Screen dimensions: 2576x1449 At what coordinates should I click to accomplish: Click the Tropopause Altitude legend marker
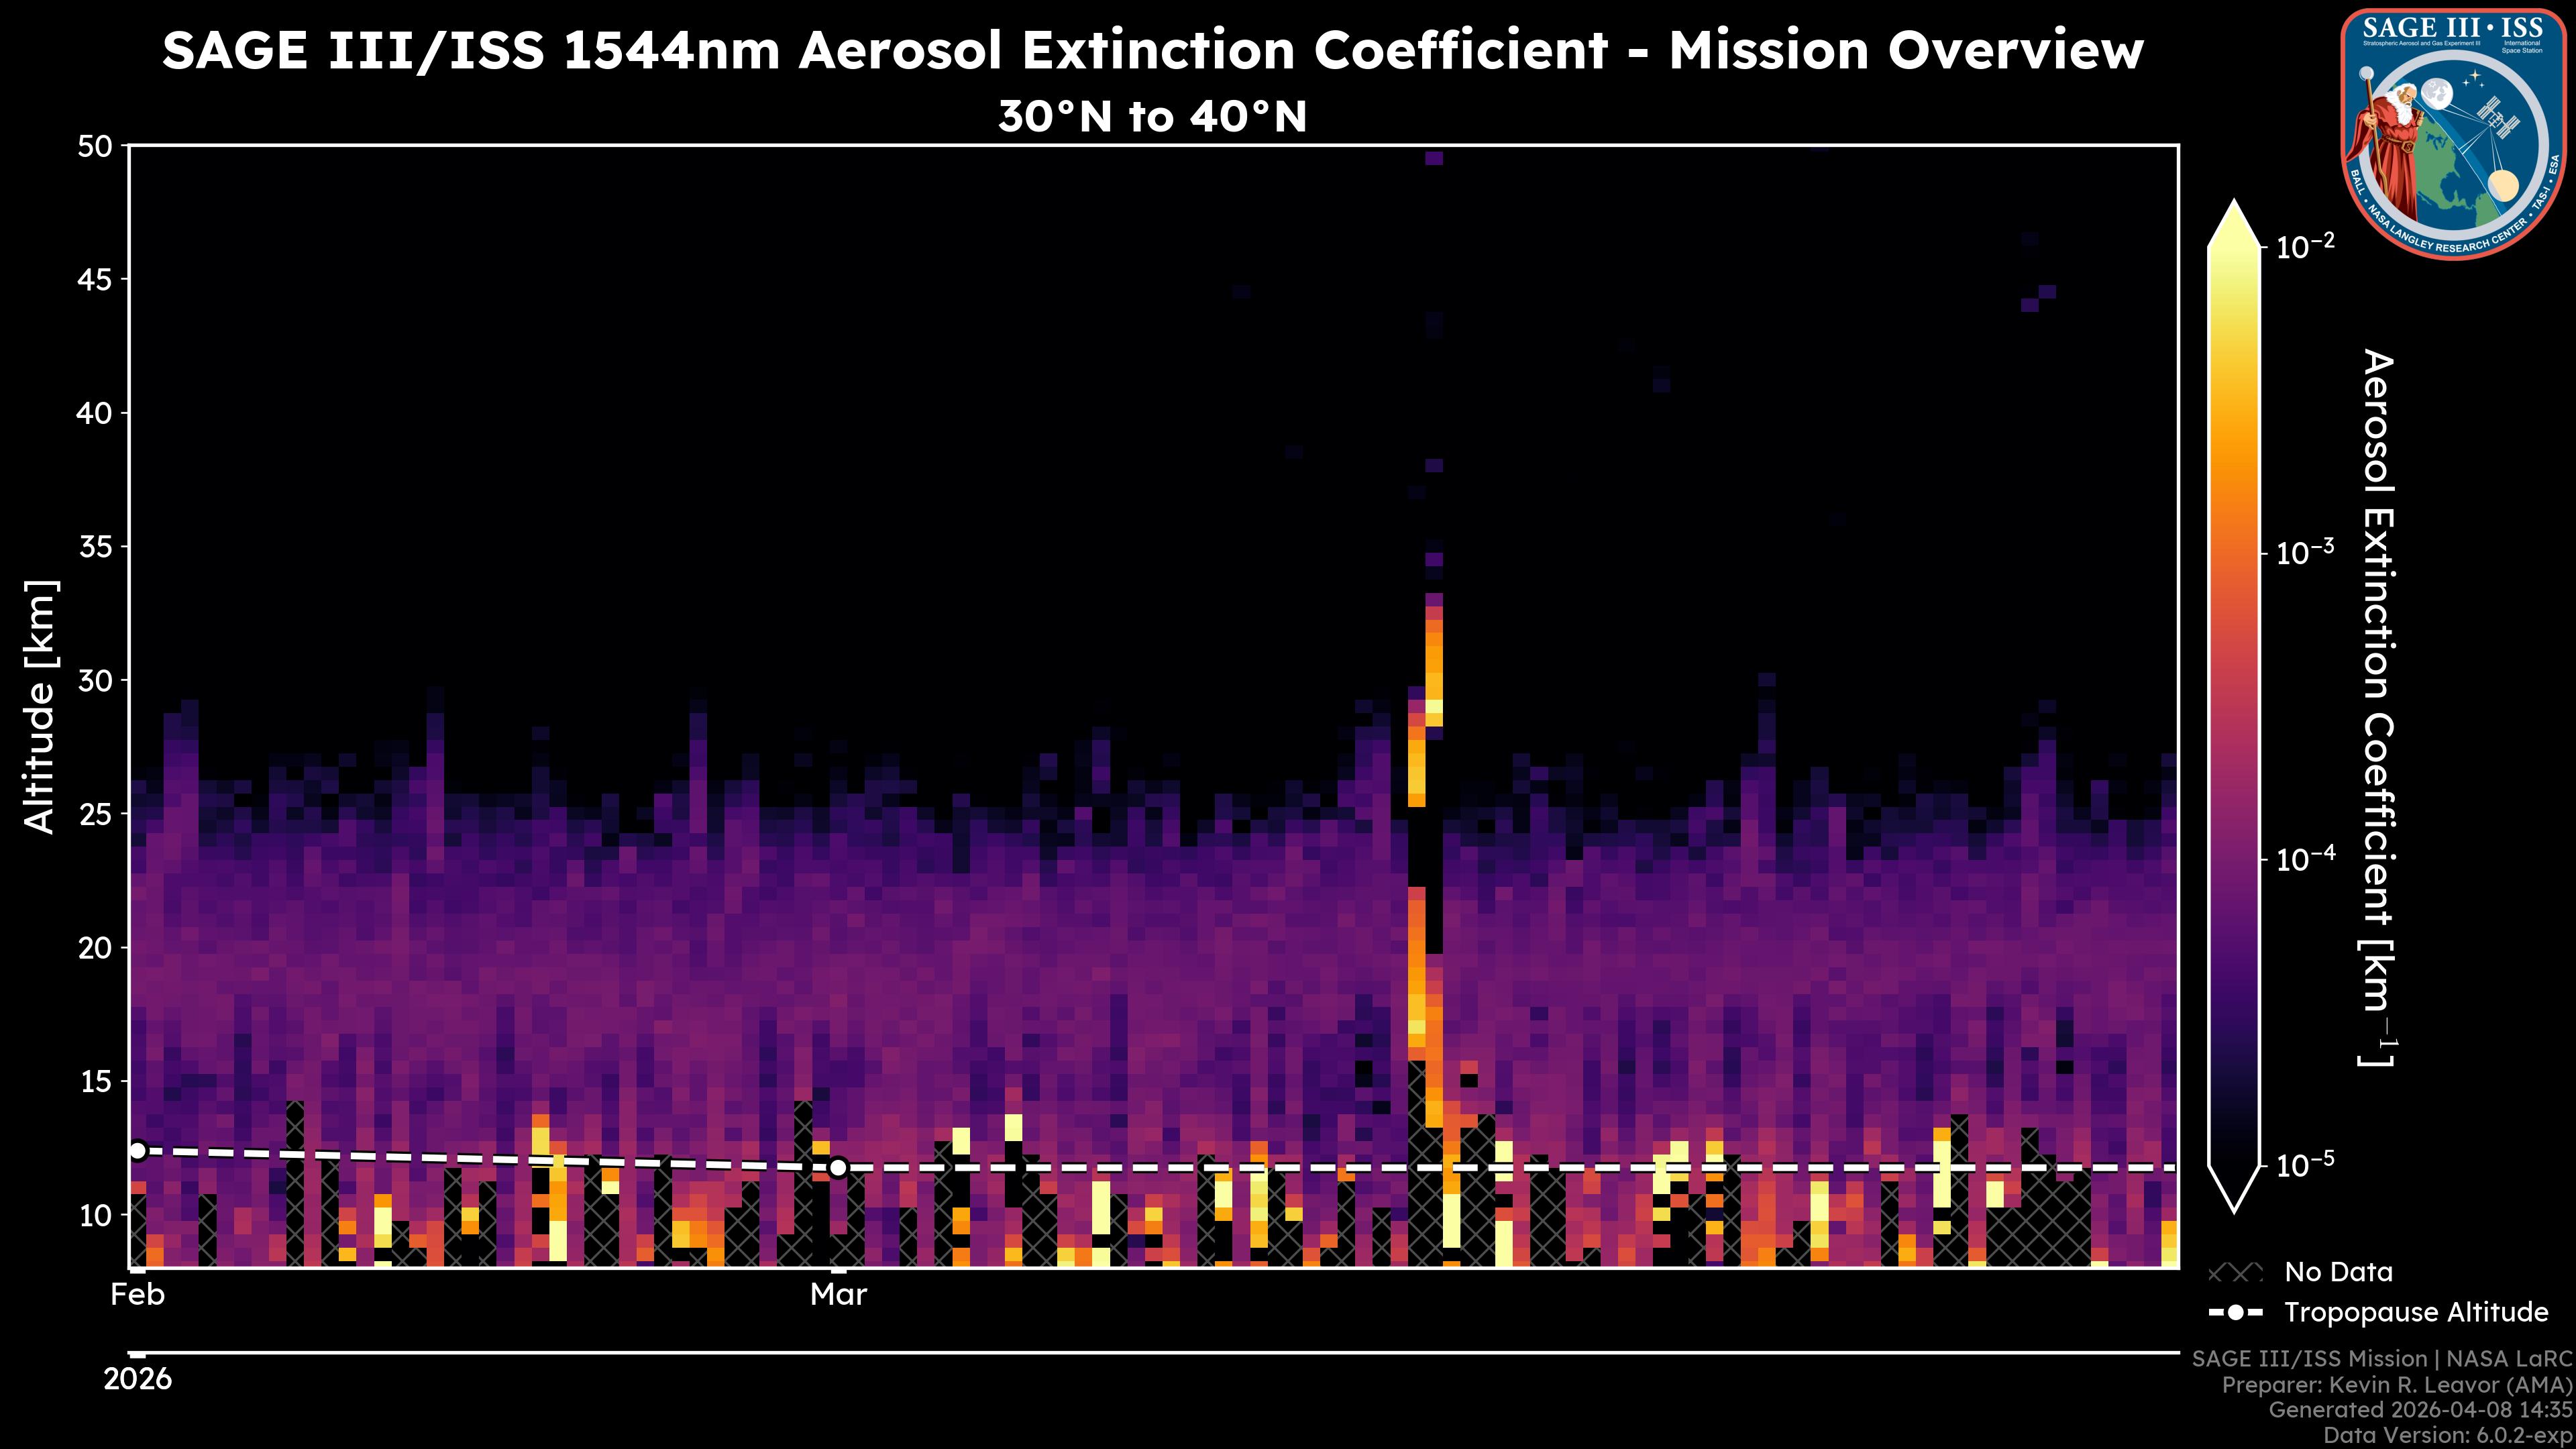click(x=2235, y=1312)
